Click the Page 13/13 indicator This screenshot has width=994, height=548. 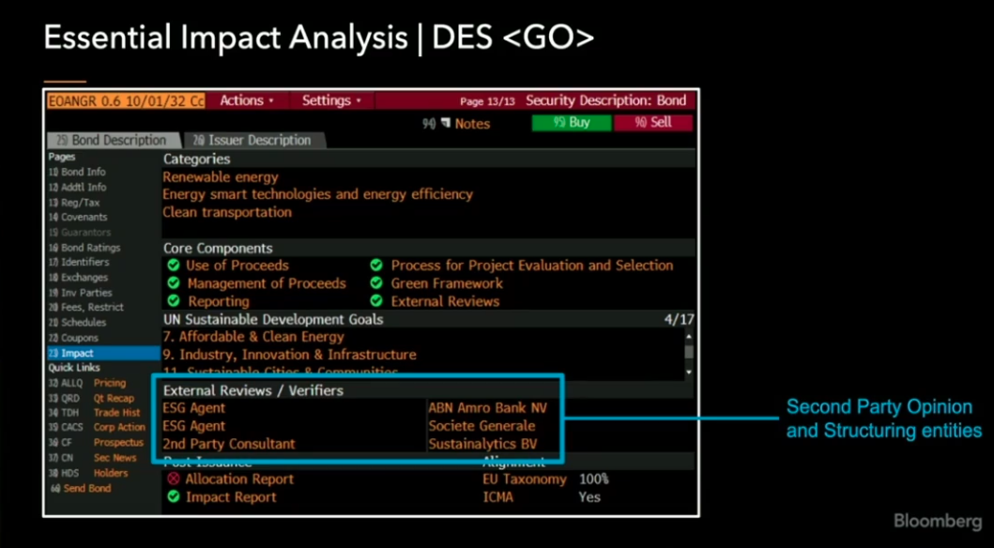click(x=487, y=100)
